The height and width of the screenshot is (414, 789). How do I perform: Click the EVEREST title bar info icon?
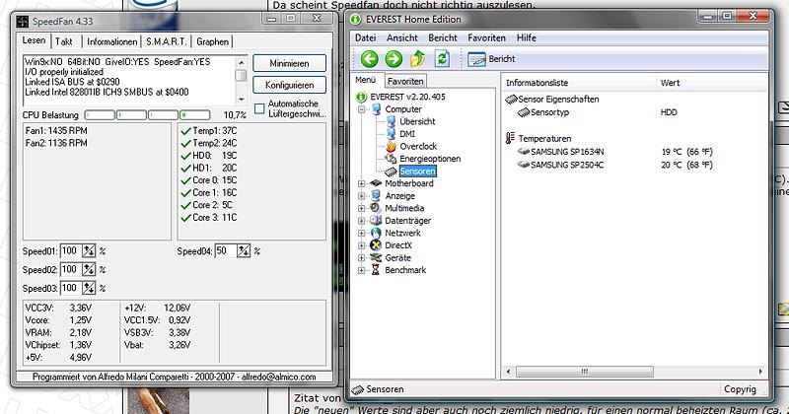pos(356,19)
